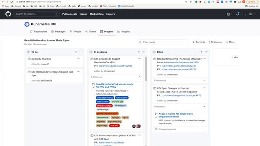
Task: Open the GitHub home logo
Action: click(8, 14)
